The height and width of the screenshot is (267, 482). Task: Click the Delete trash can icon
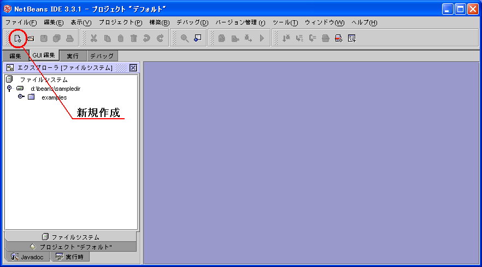133,38
